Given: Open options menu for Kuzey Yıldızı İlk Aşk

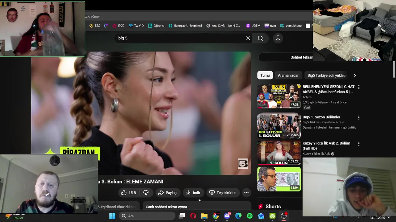Looking at the screenshot, I should click(x=359, y=144).
